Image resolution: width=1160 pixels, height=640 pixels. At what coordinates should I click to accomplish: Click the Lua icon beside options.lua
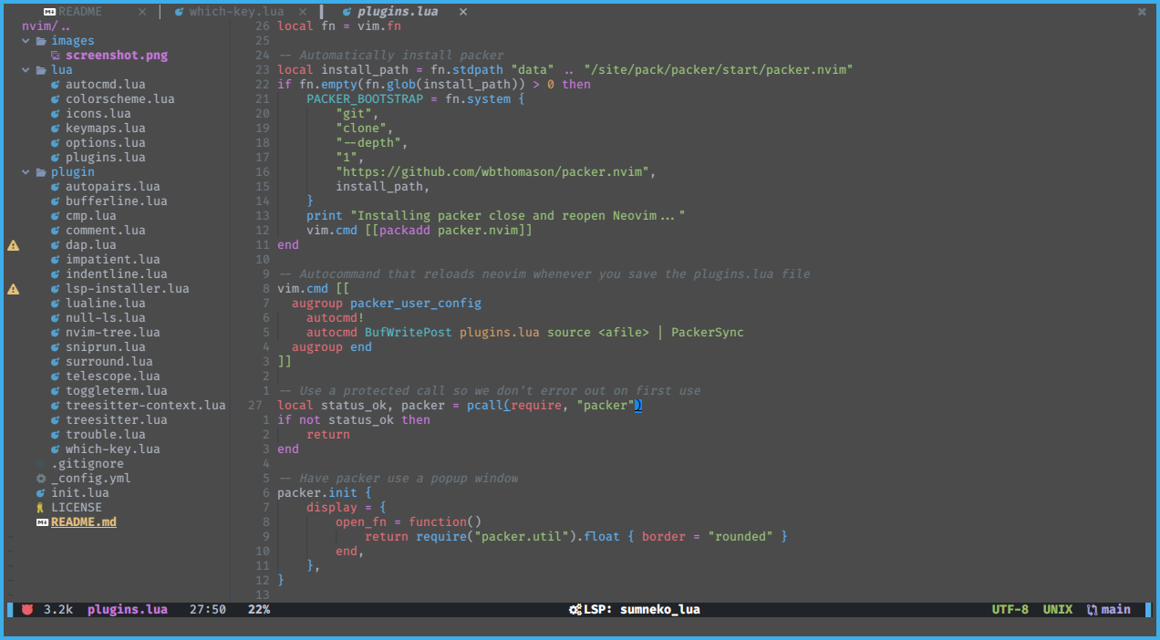56,143
